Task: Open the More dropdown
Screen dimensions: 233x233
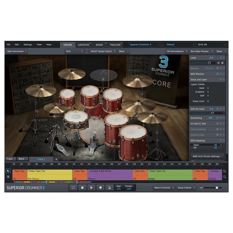Action: 123,51
